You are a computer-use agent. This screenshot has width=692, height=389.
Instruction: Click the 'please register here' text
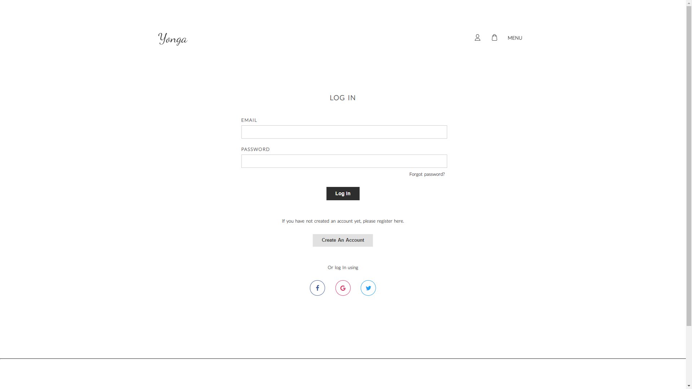click(x=383, y=221)
